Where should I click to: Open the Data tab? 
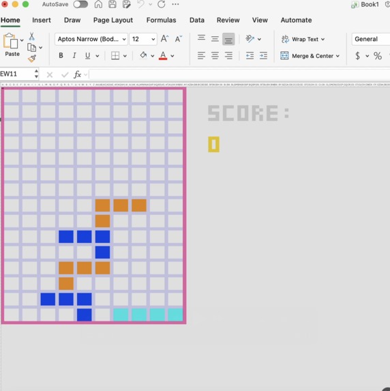click(197, 20)
